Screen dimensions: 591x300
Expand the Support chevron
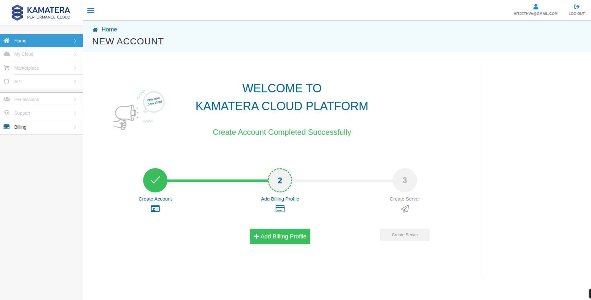coord(75,113)
